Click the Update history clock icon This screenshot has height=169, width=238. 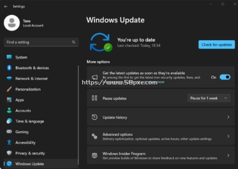(x=95, y=117)
